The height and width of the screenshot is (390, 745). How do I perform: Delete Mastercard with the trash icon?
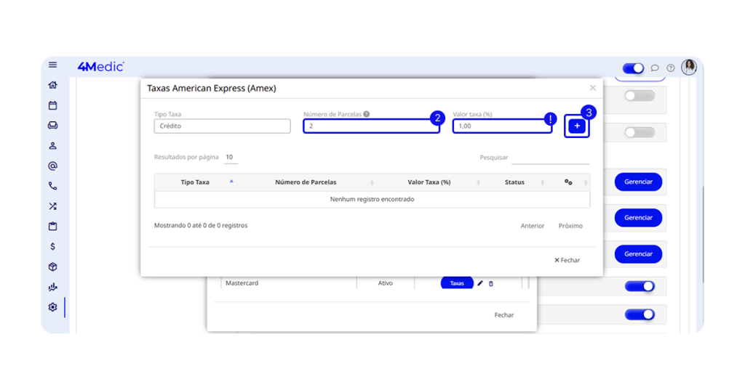coord(490,283)
